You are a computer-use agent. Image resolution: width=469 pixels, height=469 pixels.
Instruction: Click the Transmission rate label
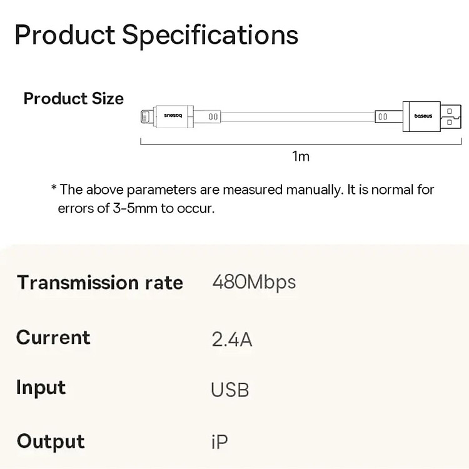tap(100, 283)
